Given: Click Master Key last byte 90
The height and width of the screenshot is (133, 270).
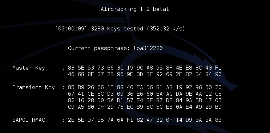Looking at the screenshot, I should (x=218, y=74).
